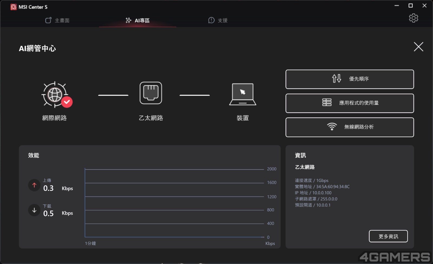
Task: Maximize the MSI Center S window
Action: click(x=411, y=6)
